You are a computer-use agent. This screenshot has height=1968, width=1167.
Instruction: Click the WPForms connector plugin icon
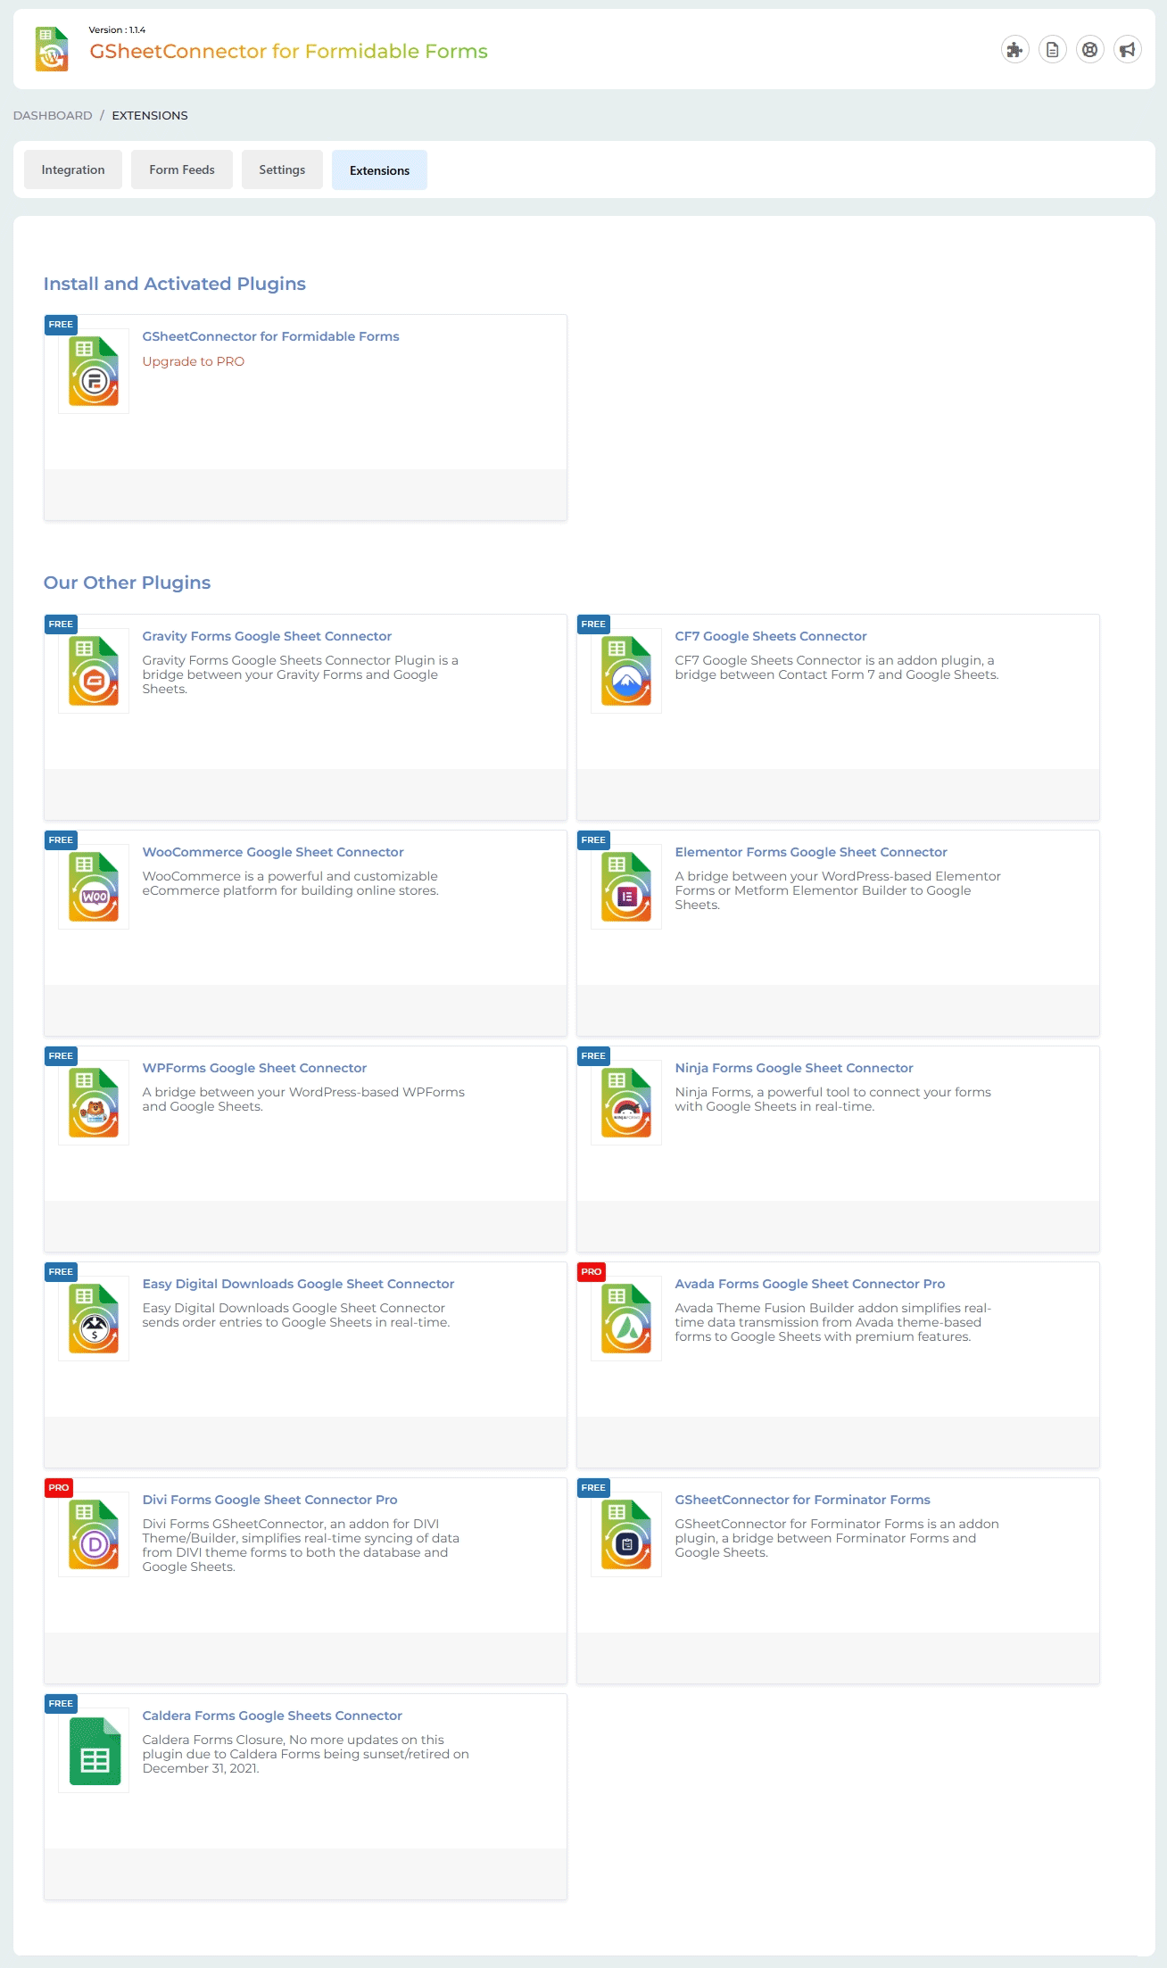pos(94,1103)
